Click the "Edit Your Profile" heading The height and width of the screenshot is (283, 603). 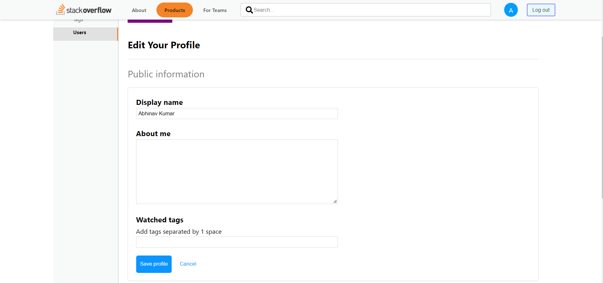[164, 45]
